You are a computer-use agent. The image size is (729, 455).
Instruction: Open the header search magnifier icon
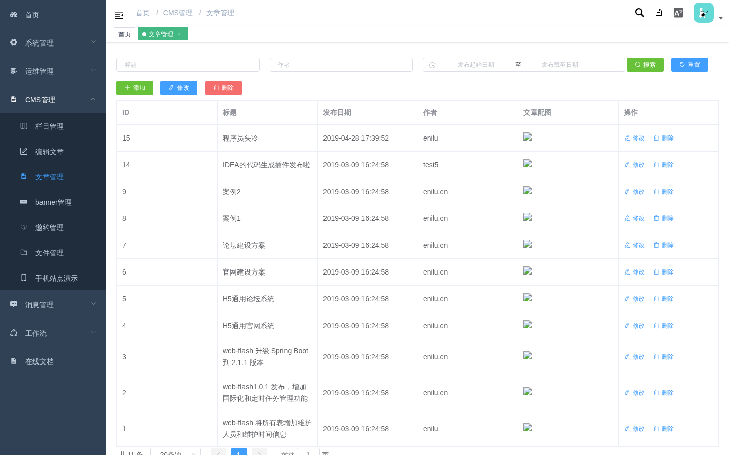click(640, 13)
